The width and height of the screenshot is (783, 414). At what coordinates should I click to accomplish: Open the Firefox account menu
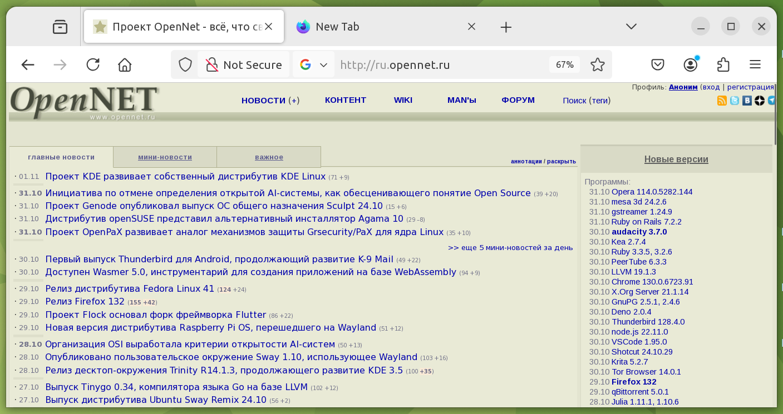coord(691,65)
